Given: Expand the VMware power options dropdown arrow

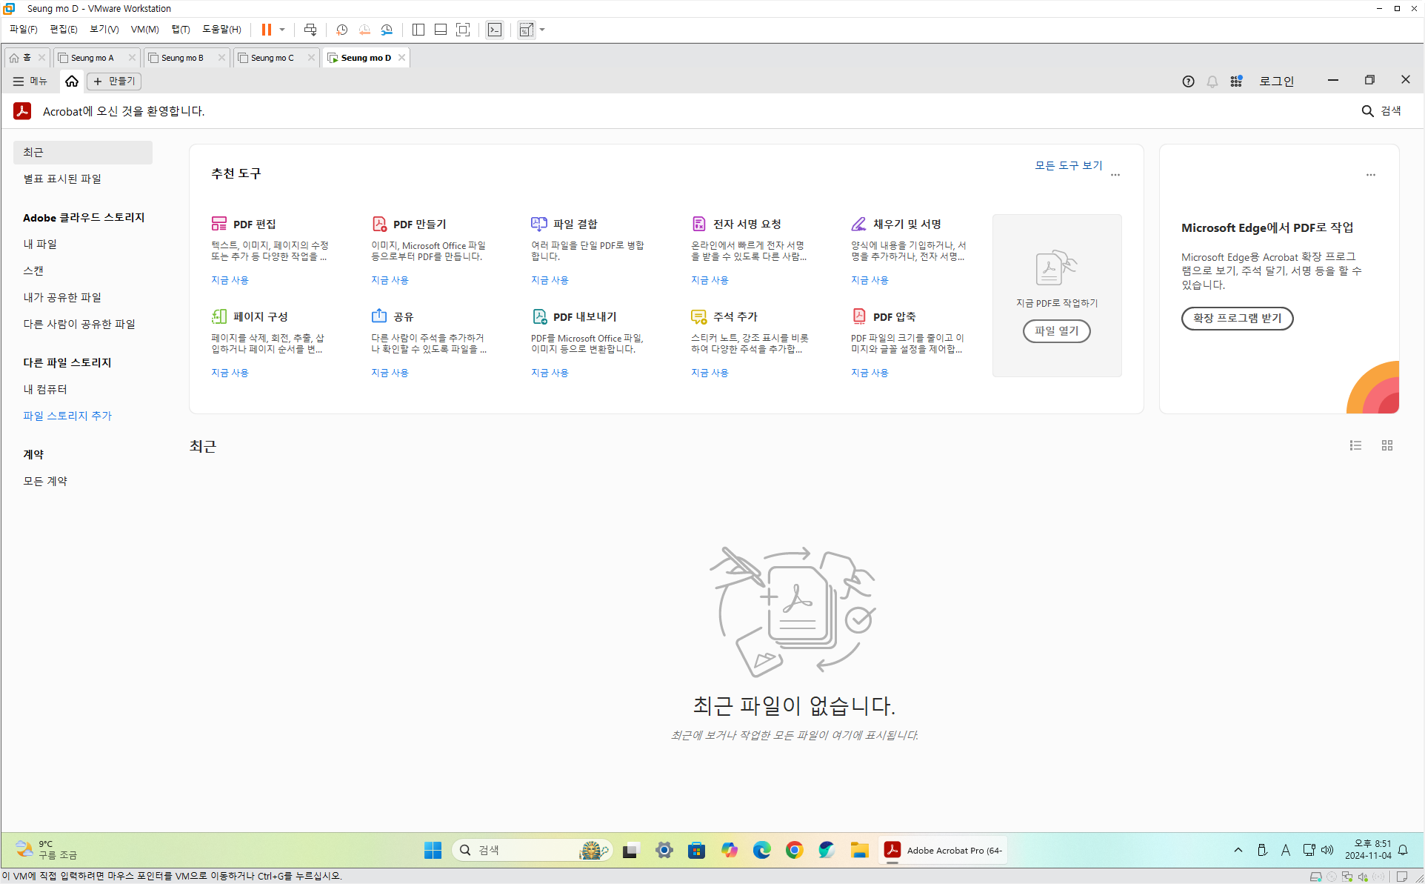Looking at the screenshot, I should [x=282, y=30].
